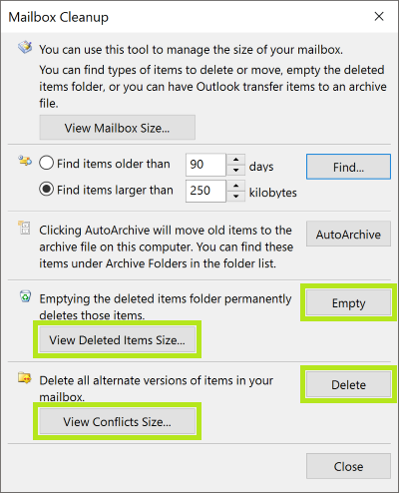The height and width of the screenshot is (493, 399).
Task: Increase the kilobytes value with up arrow
Action: point(236,186)
